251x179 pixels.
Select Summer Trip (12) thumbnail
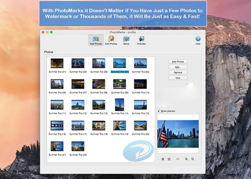(78, 104)
